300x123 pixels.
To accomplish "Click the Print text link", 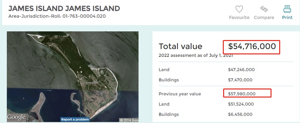I will click(x=287, y=17).
